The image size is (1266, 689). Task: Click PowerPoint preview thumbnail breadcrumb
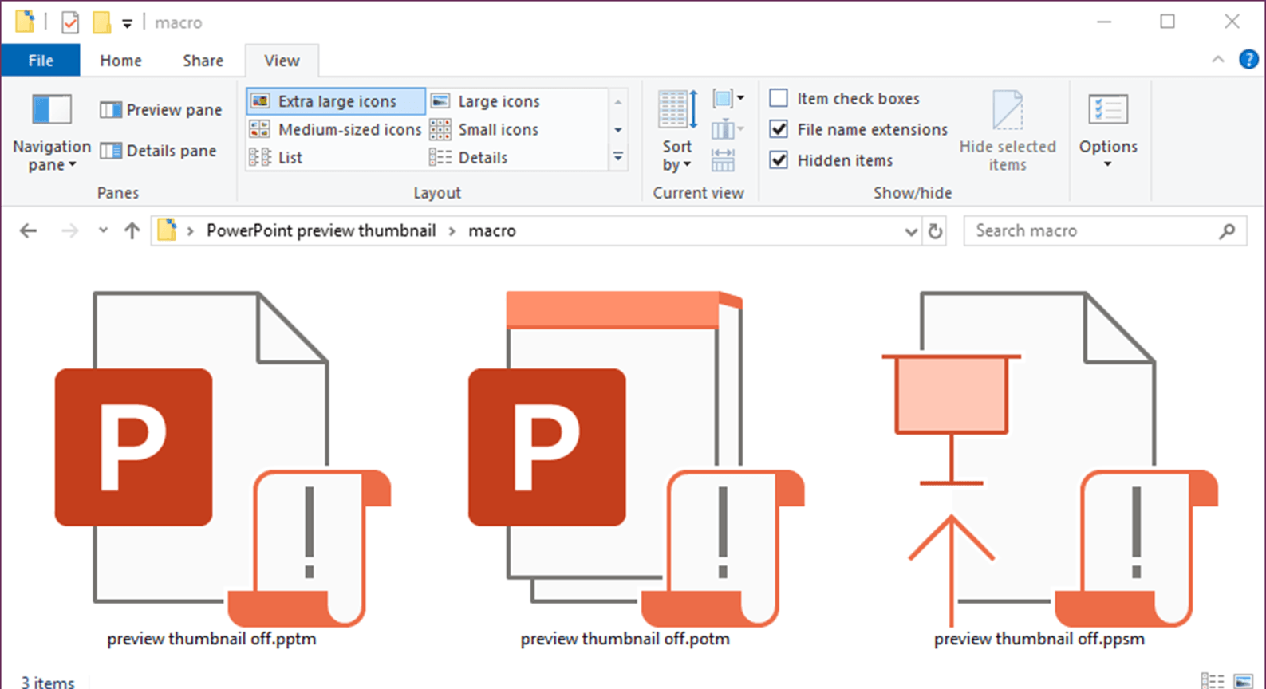(x=321, y=230)
